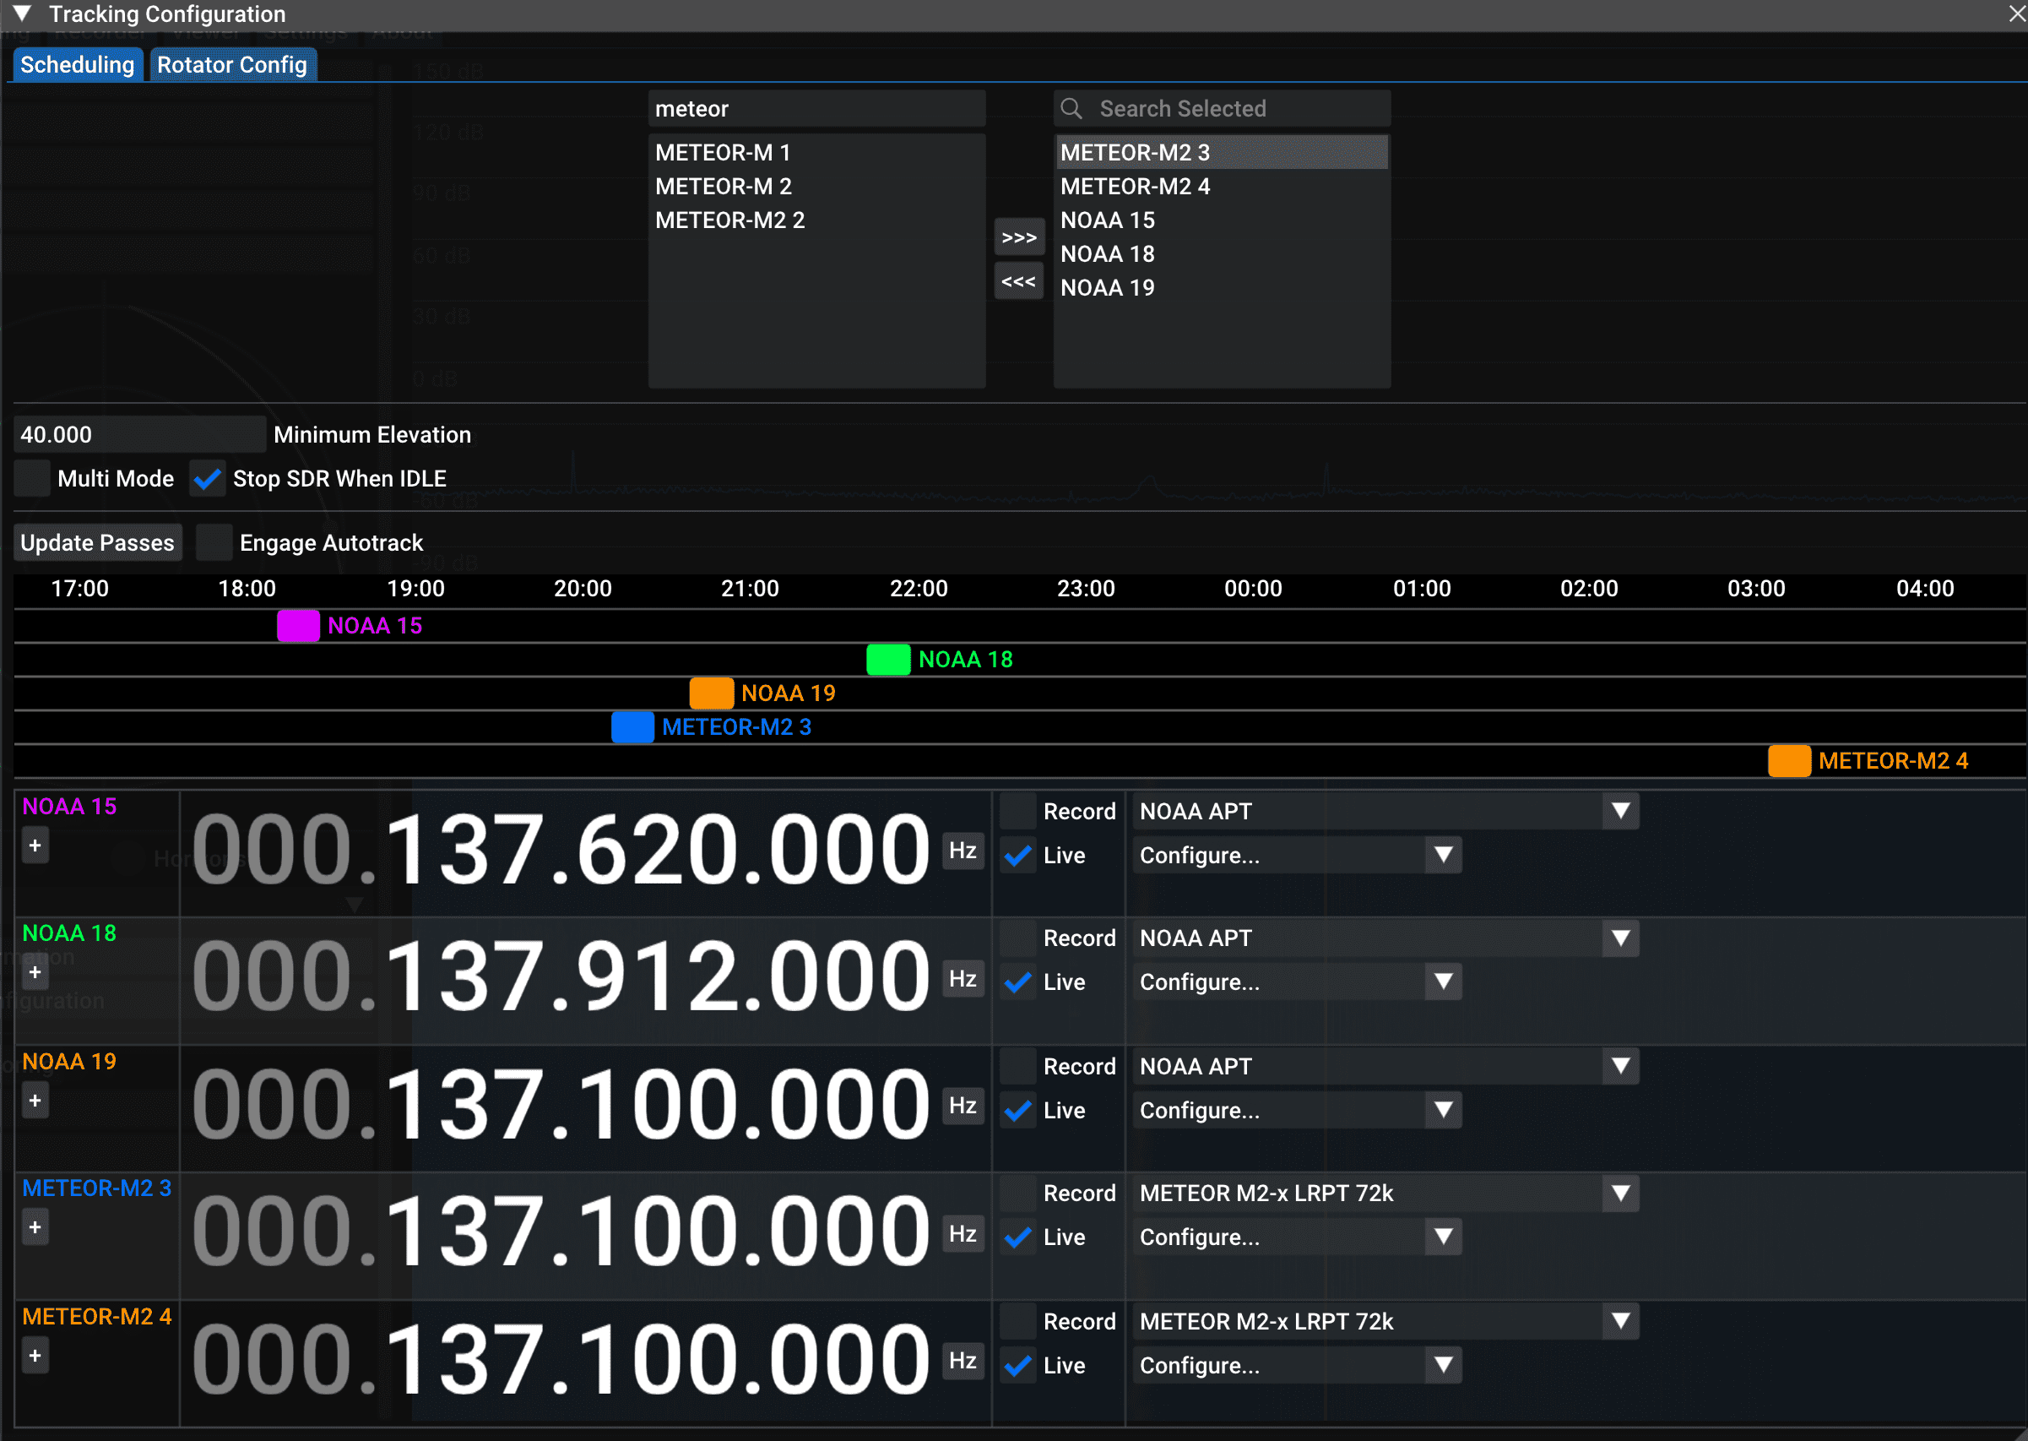Click the Minimum Elevation value field

(140, 435)
